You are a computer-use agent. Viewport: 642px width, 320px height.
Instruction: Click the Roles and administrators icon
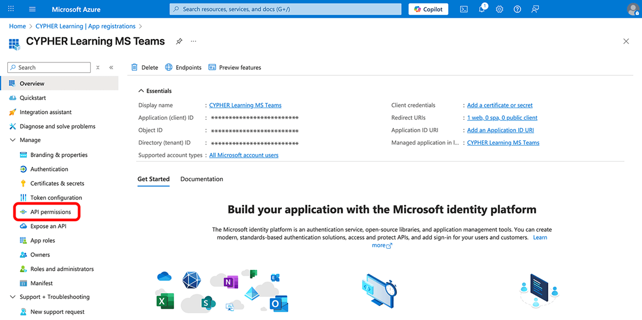click(23, 269)
